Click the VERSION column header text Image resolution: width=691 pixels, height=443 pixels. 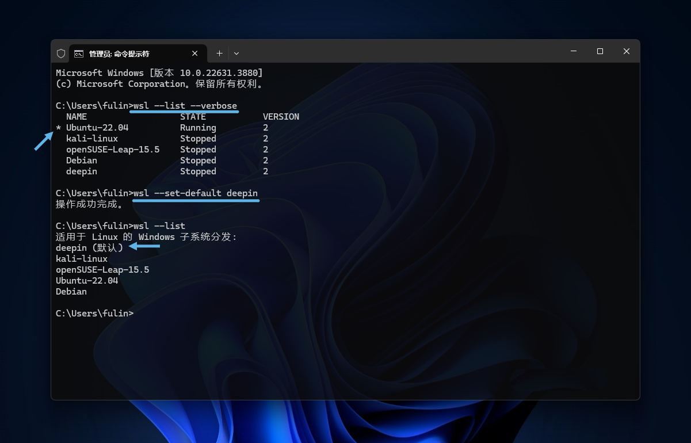(x=281, y=117)
